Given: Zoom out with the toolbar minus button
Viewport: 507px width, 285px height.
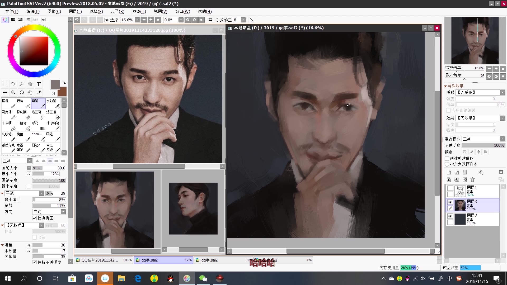Looking at the screenshot, I should point(144,20).
